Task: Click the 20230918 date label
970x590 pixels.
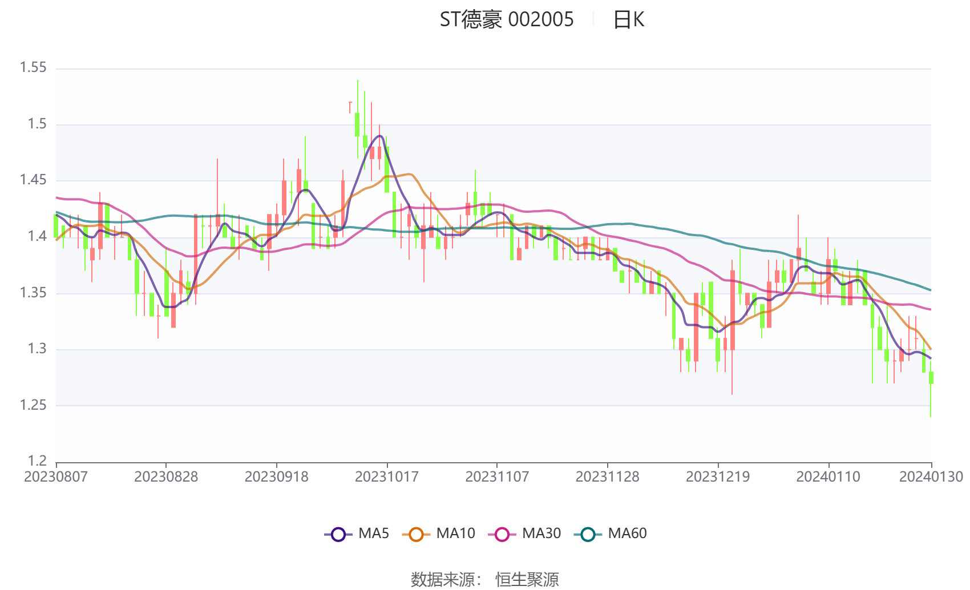Action: 276,476
